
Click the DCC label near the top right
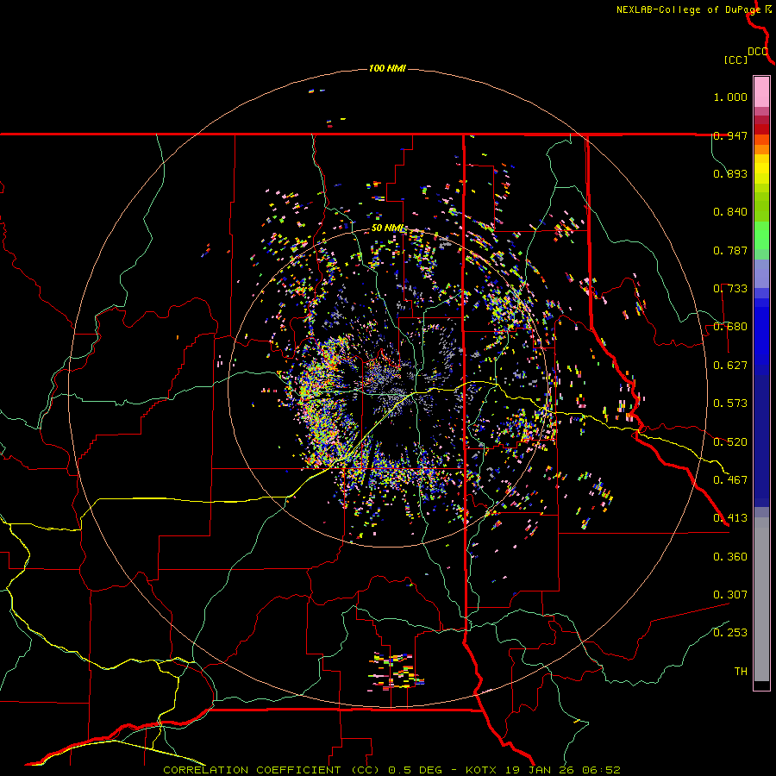click(x=758, y=52)
